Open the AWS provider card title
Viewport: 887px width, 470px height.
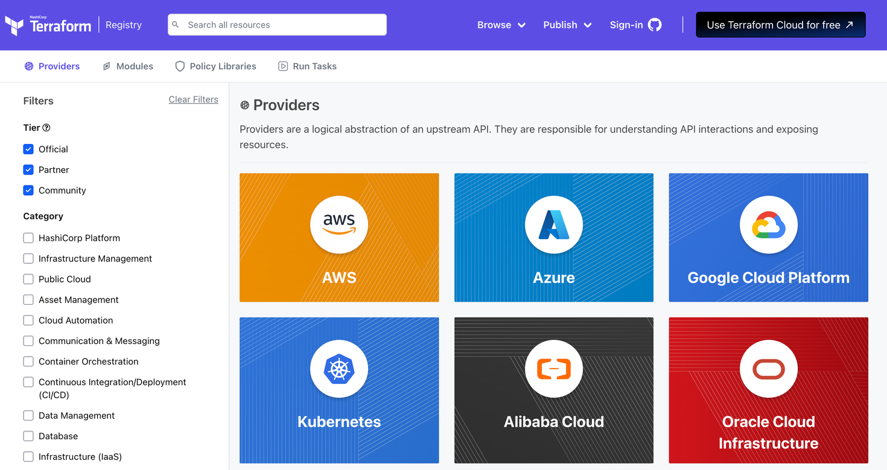(339, 278)
